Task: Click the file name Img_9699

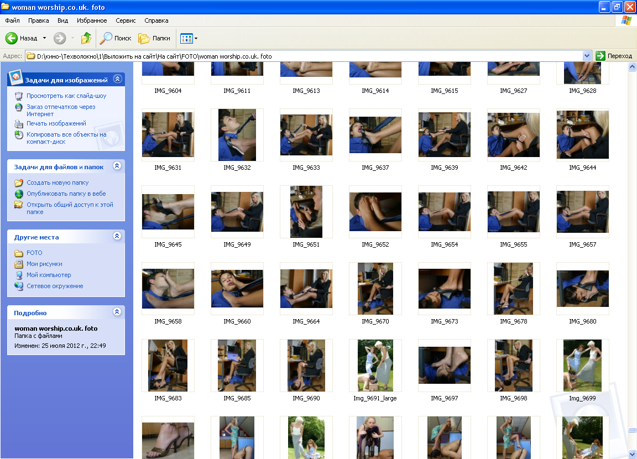Action: 583,399
